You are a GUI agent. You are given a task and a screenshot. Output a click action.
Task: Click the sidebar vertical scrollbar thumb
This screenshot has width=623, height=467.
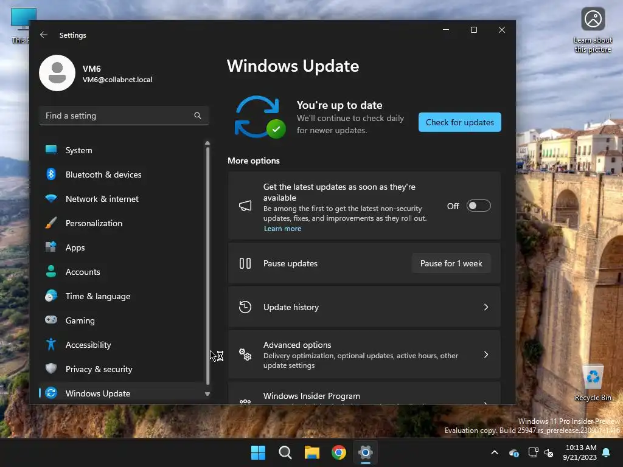207,266
